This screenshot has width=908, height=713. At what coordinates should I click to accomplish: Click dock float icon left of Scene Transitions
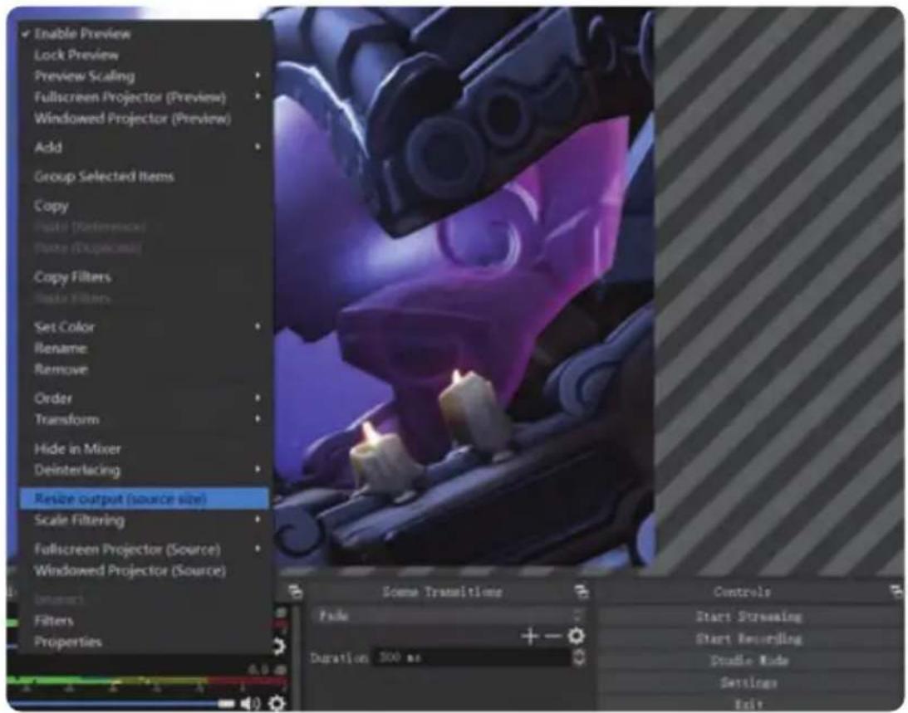click(x=296, y=592)
